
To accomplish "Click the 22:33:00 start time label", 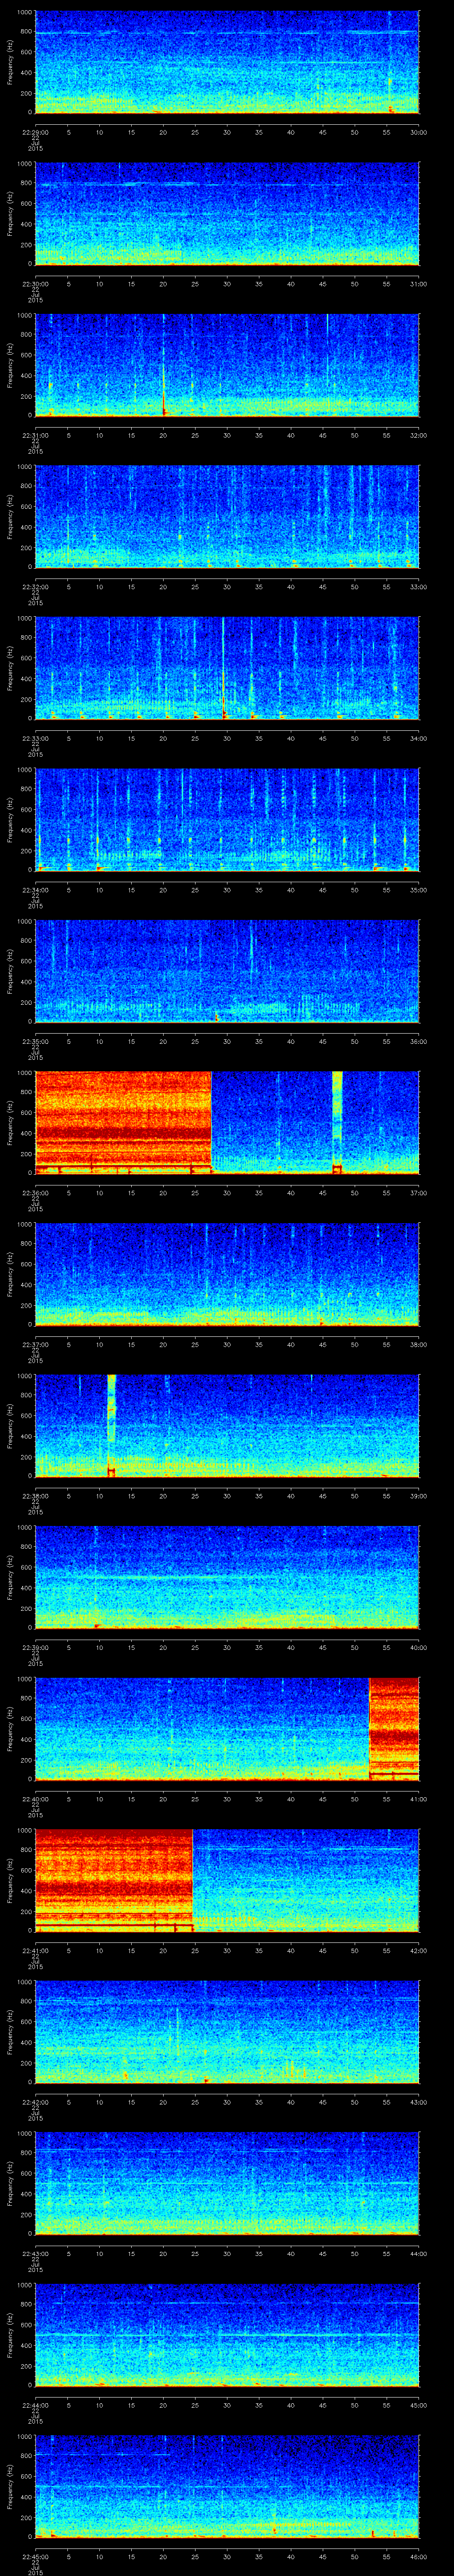I will point(35,739).
